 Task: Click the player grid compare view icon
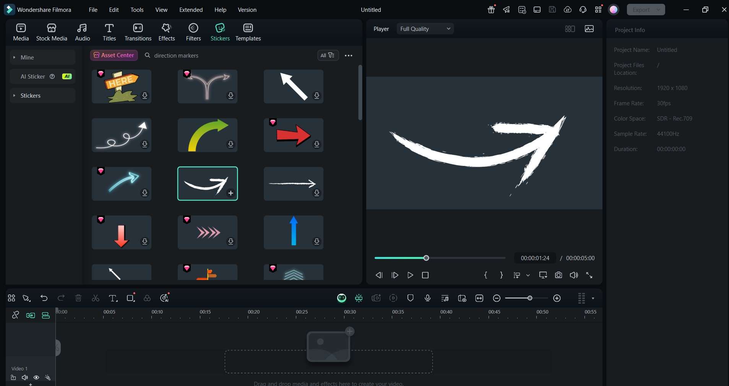(x=570, y=29)
